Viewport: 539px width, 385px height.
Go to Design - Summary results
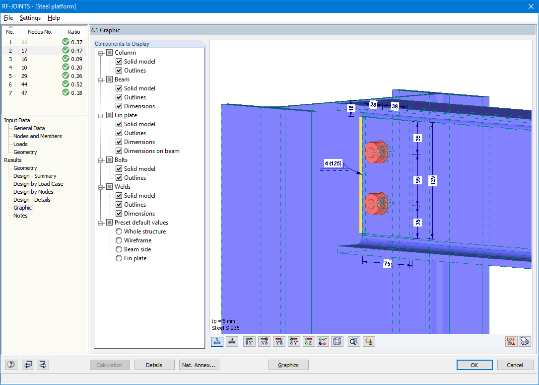(x=35, y=176)
